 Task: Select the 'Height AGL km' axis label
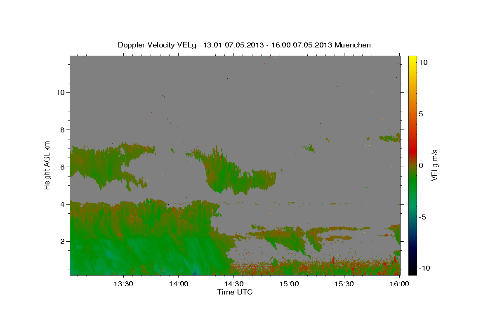tap(47, 165)
